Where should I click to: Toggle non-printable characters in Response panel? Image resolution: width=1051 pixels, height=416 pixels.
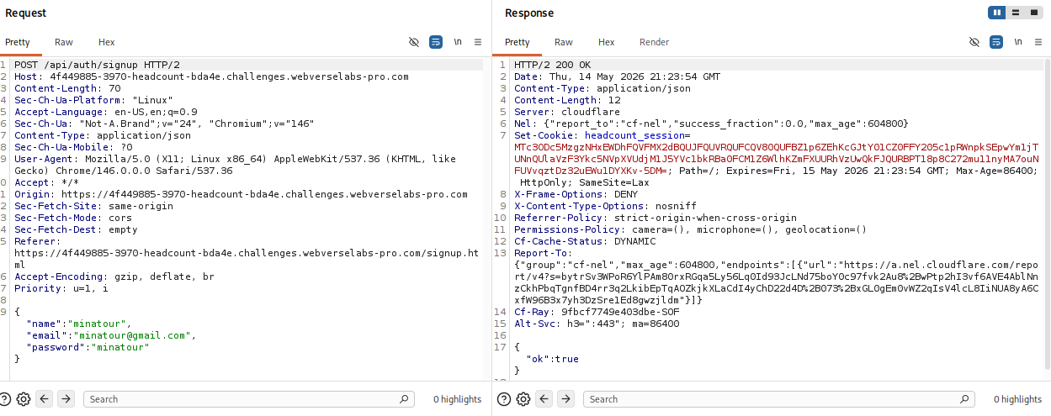pos(974,42)
